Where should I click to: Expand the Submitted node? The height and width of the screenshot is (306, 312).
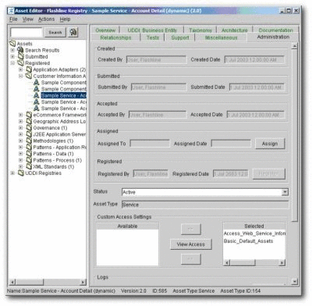pos(12,56)
